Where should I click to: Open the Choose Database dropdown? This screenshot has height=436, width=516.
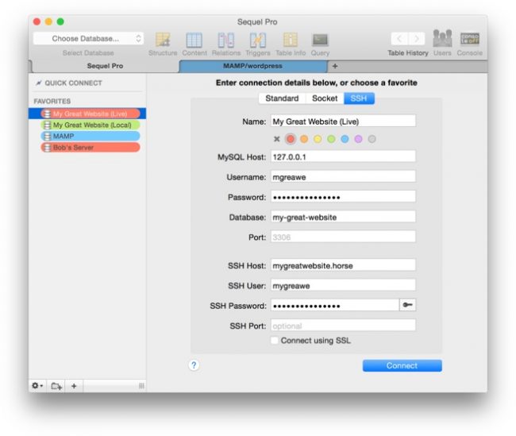[x=89, y=39]
